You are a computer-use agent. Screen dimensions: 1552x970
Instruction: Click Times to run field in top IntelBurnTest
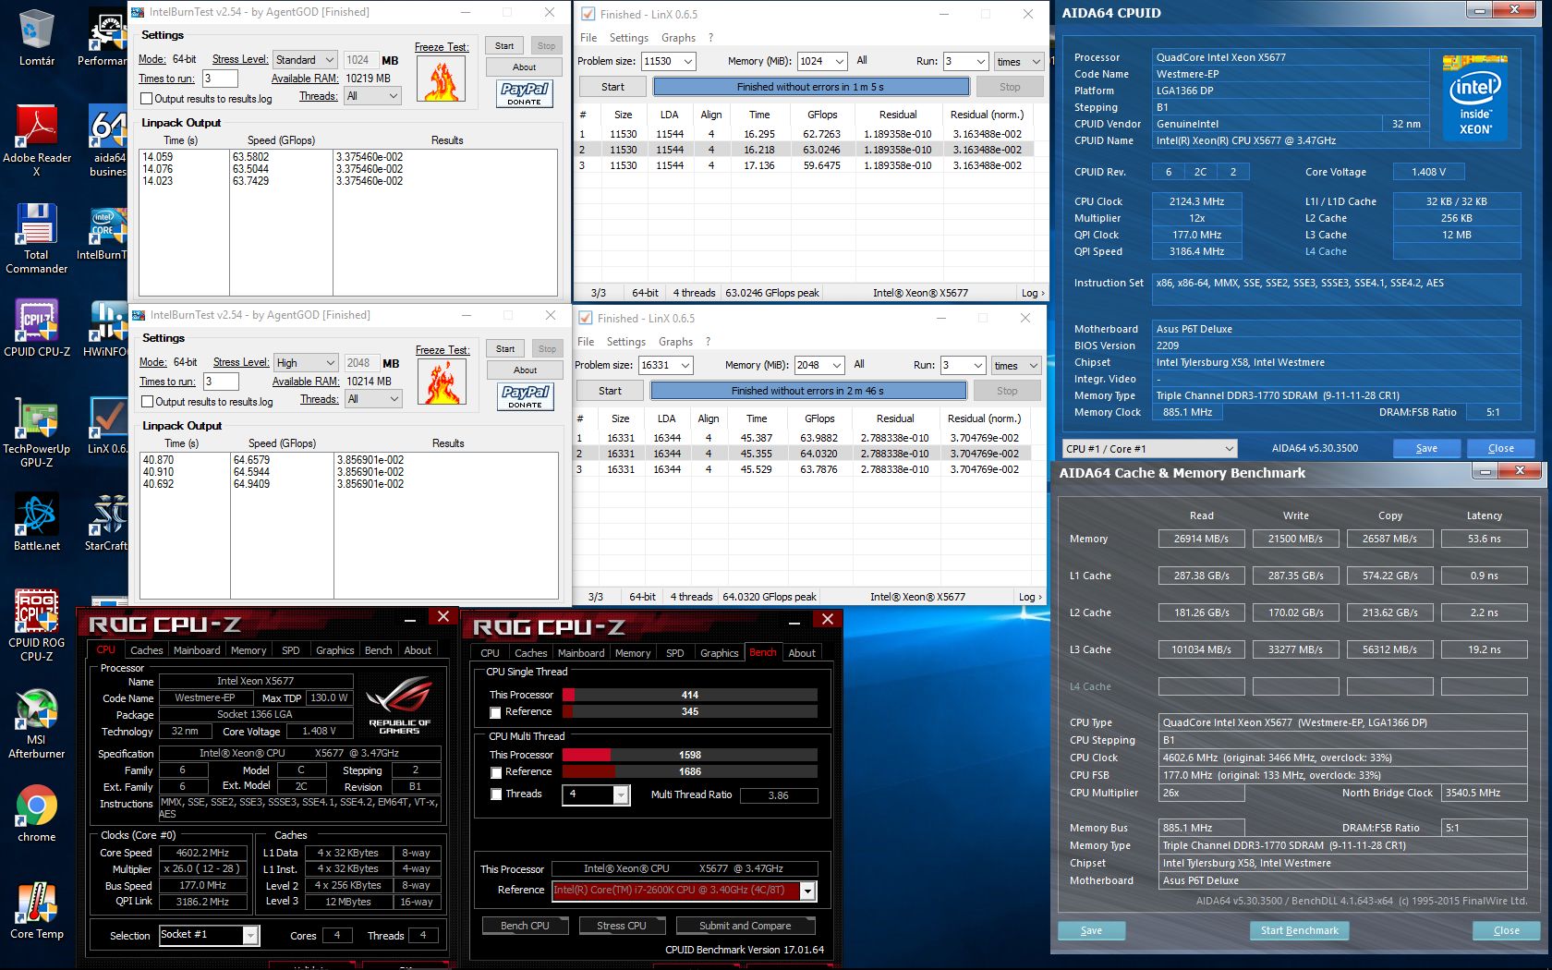pyautogui.click(x=220, y=79)
